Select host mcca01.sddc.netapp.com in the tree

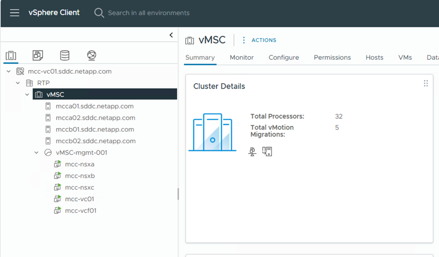[95, 106]
